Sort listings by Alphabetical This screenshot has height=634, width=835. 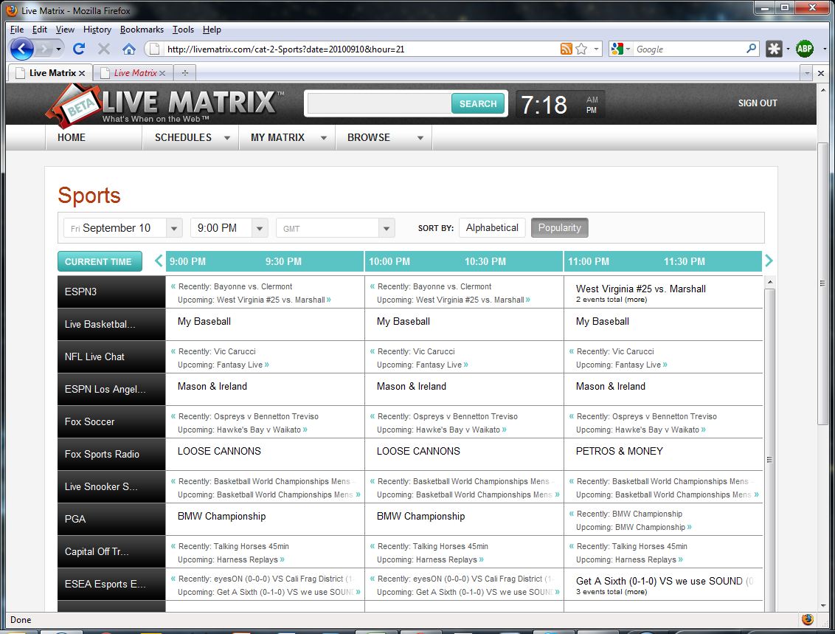pos(492,227)
